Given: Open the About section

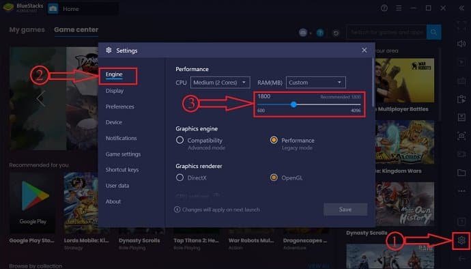Looking at the screenshot, I should point(113,201).
